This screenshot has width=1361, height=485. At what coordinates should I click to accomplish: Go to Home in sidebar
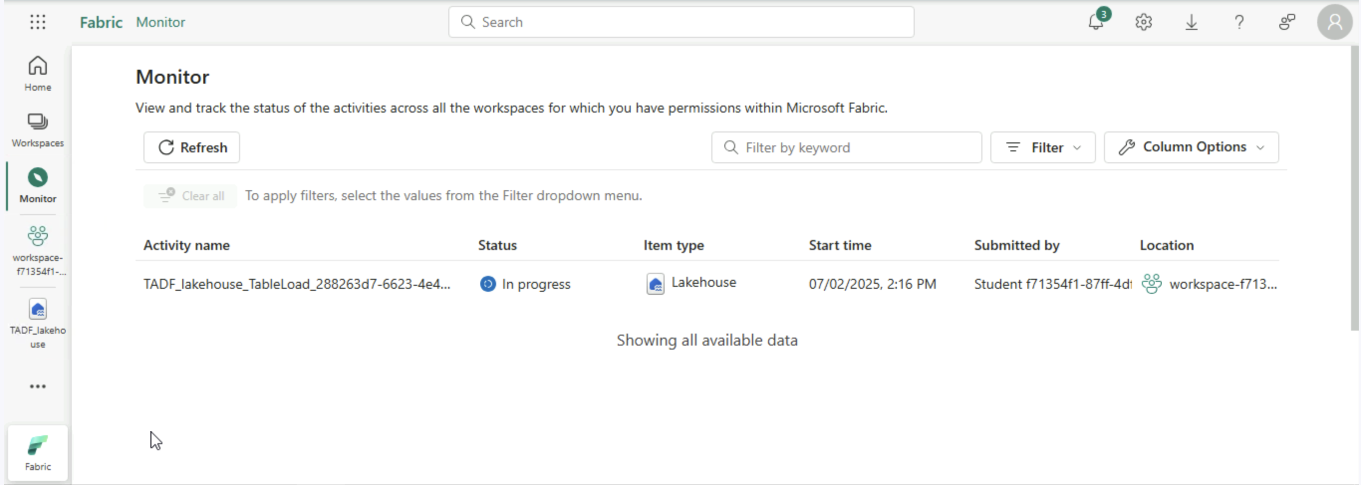[37, 74]
